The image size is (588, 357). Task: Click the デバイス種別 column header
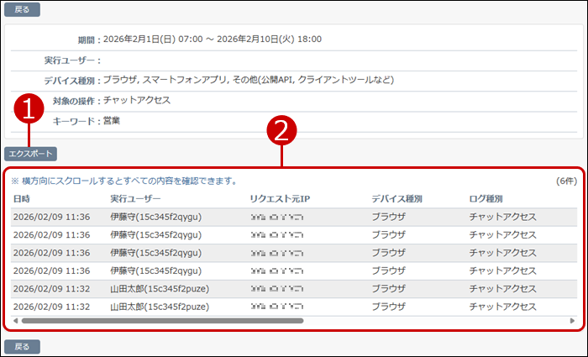coord(396,199)
